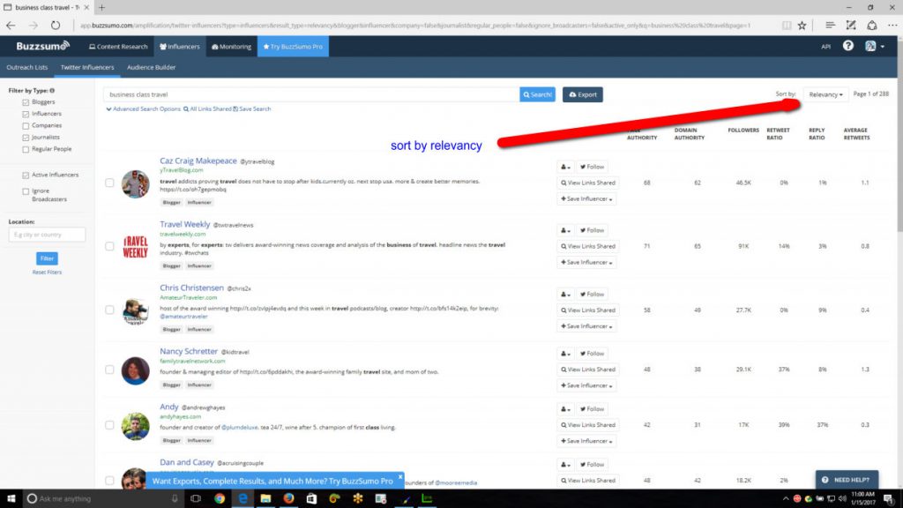Click the Edge share icon

872,26
